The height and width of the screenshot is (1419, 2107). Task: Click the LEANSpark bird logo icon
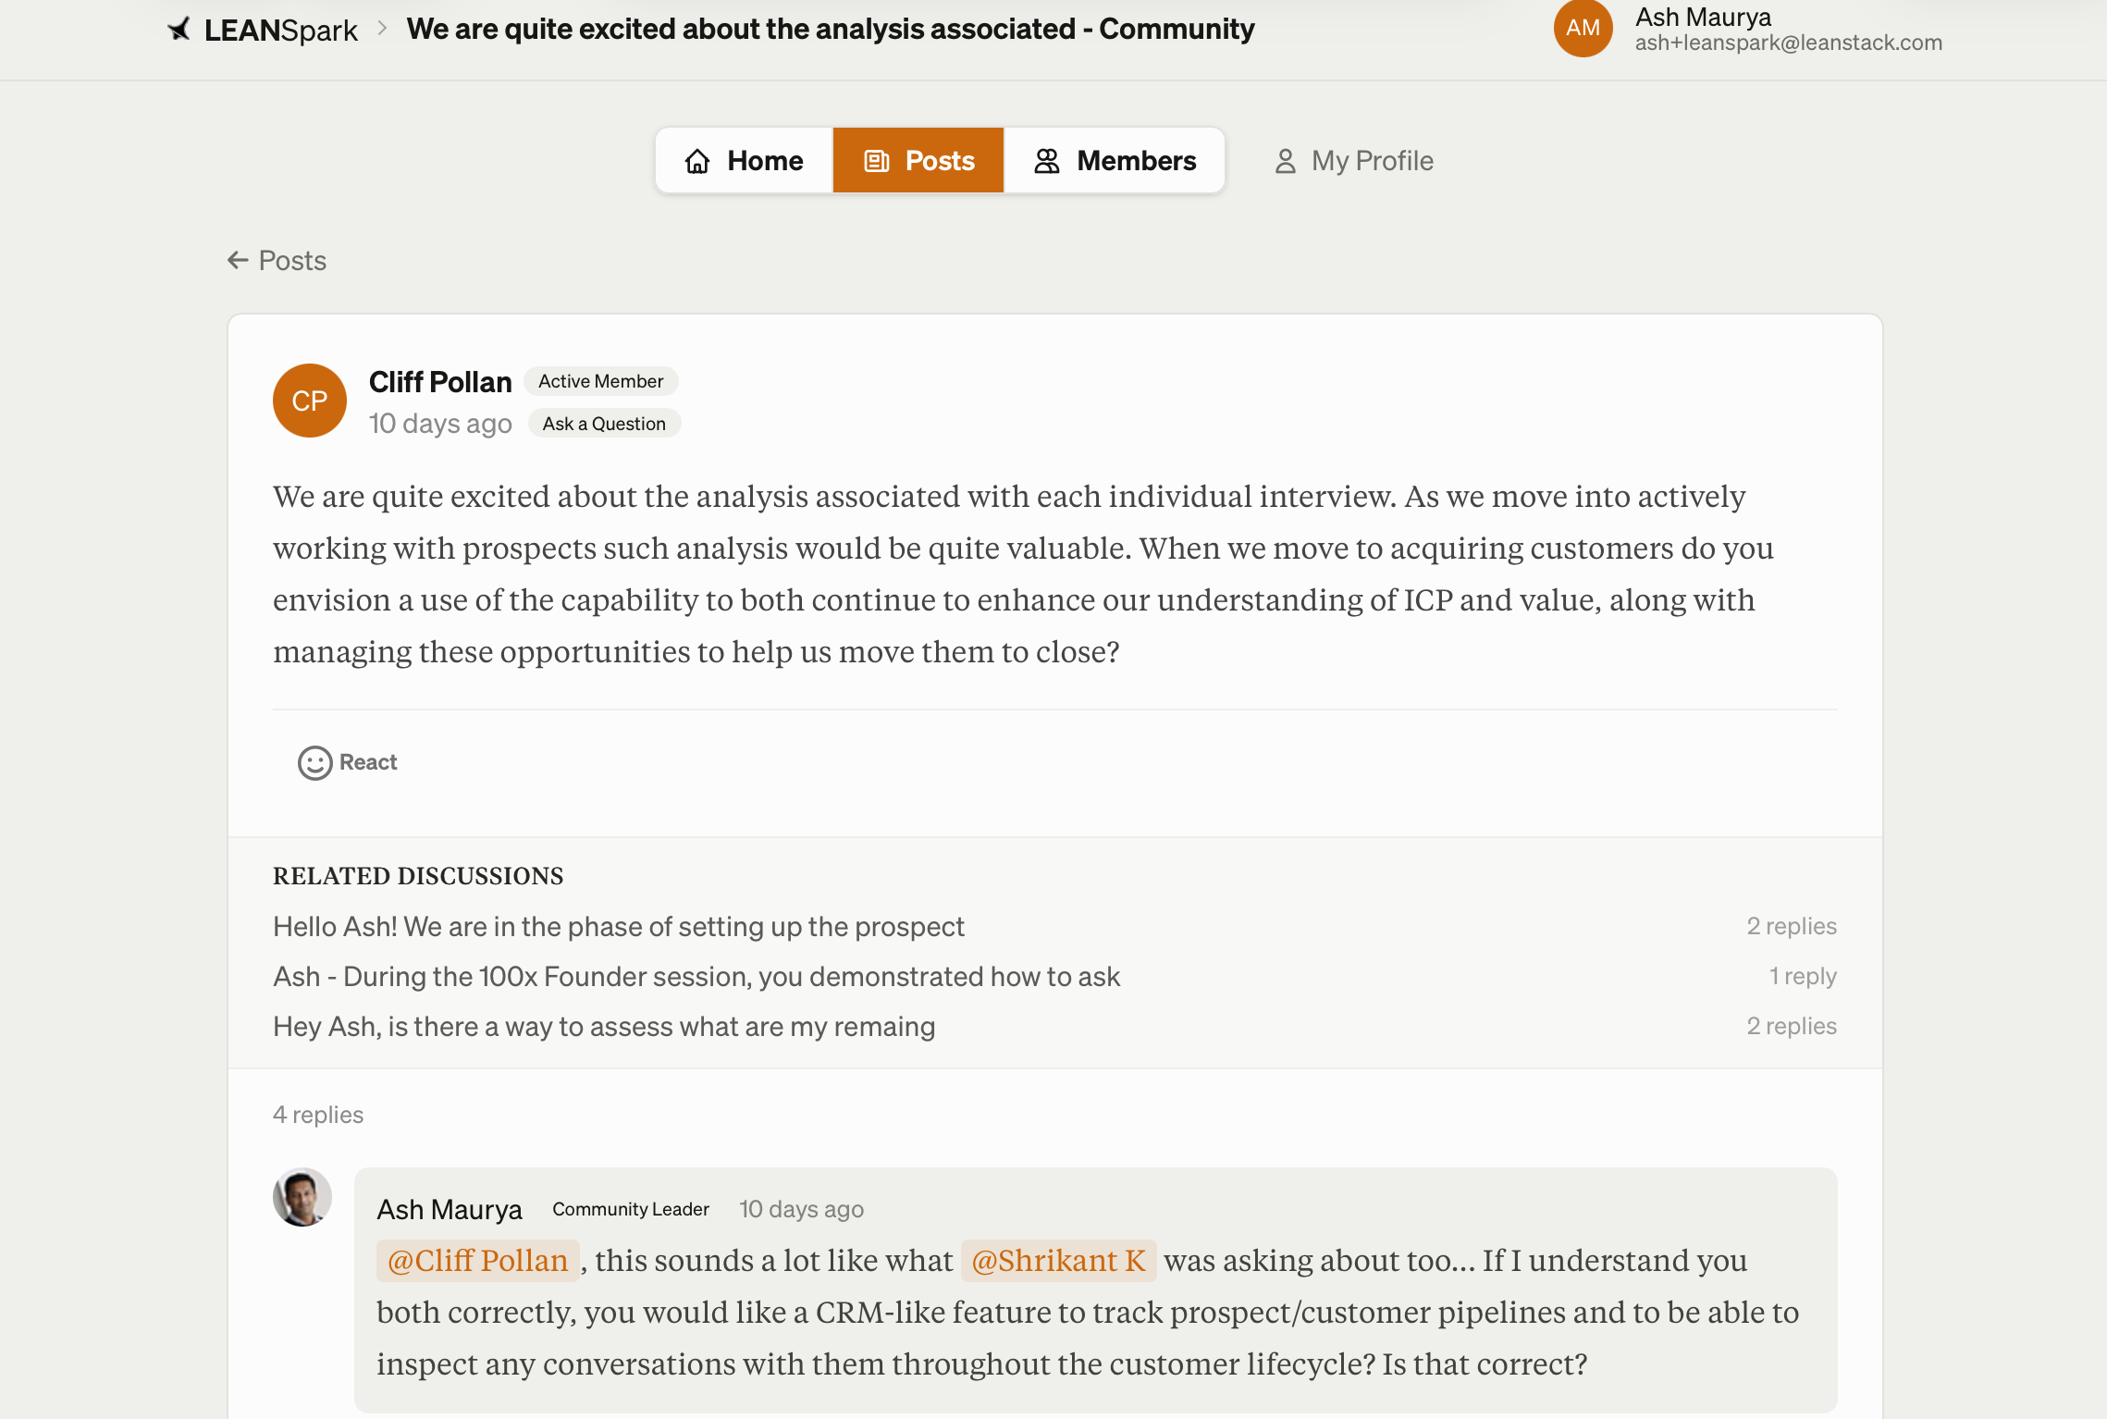179,30
